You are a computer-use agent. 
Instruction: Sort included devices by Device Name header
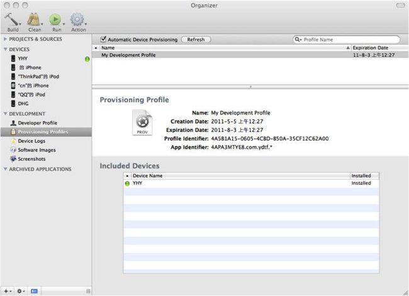pyautogui.click(x=240, y=176)
